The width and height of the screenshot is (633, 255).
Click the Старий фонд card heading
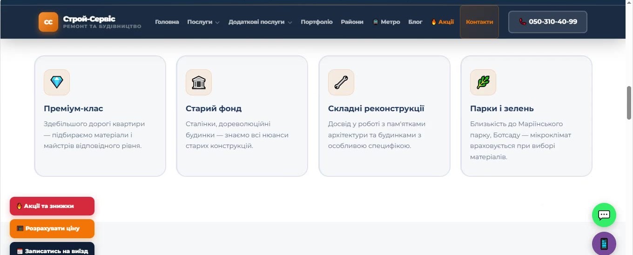214,108
